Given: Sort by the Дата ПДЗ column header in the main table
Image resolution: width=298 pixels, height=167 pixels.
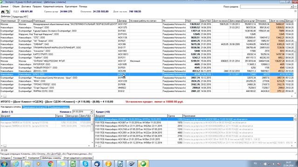Looking at the screenshot, I should (x=206, y=20).
